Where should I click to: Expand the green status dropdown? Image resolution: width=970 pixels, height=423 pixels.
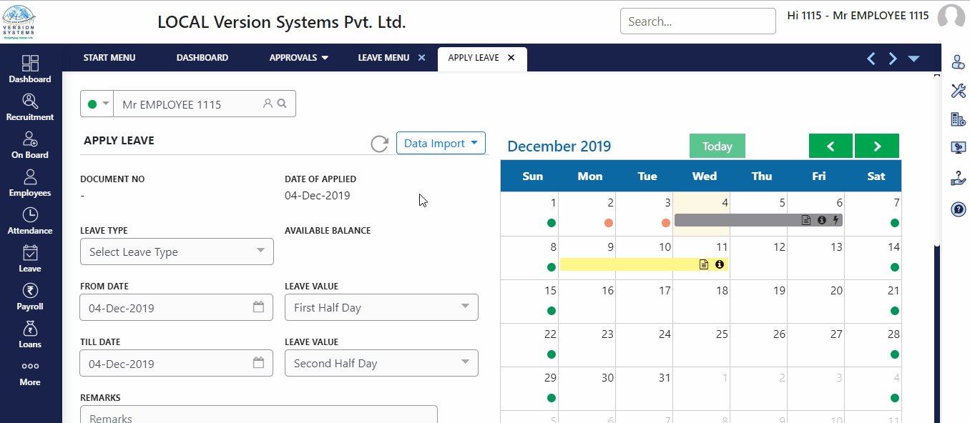[x=98, y=104]
